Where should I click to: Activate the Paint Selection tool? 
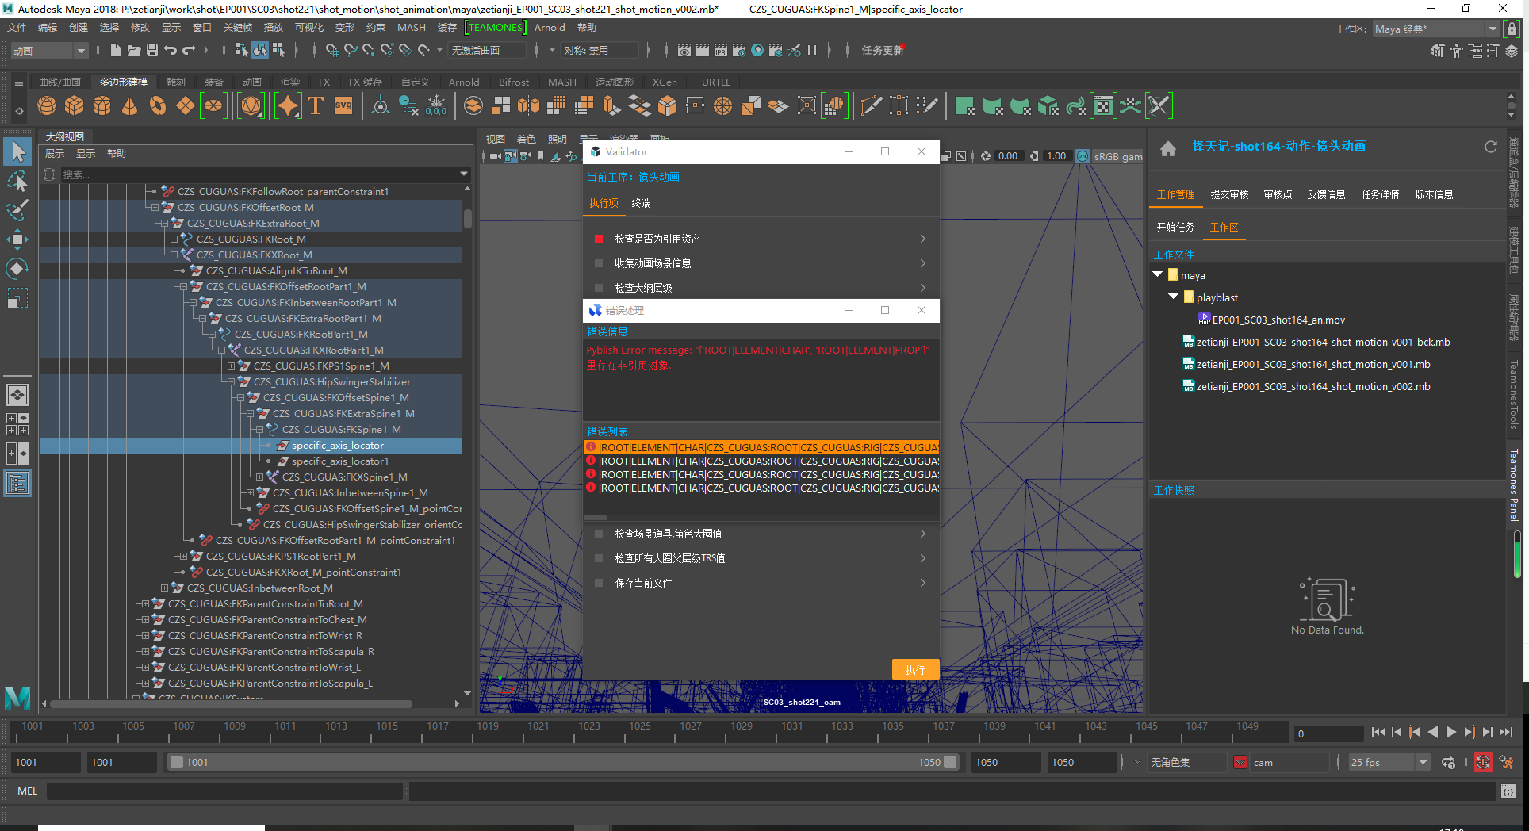point(17,210)
